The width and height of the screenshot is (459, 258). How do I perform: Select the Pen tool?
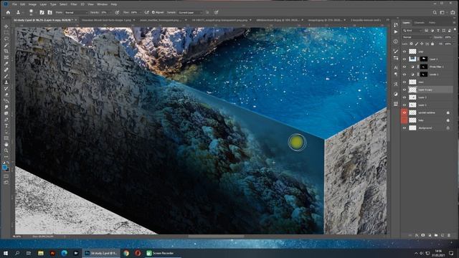[x=6, y=120]
